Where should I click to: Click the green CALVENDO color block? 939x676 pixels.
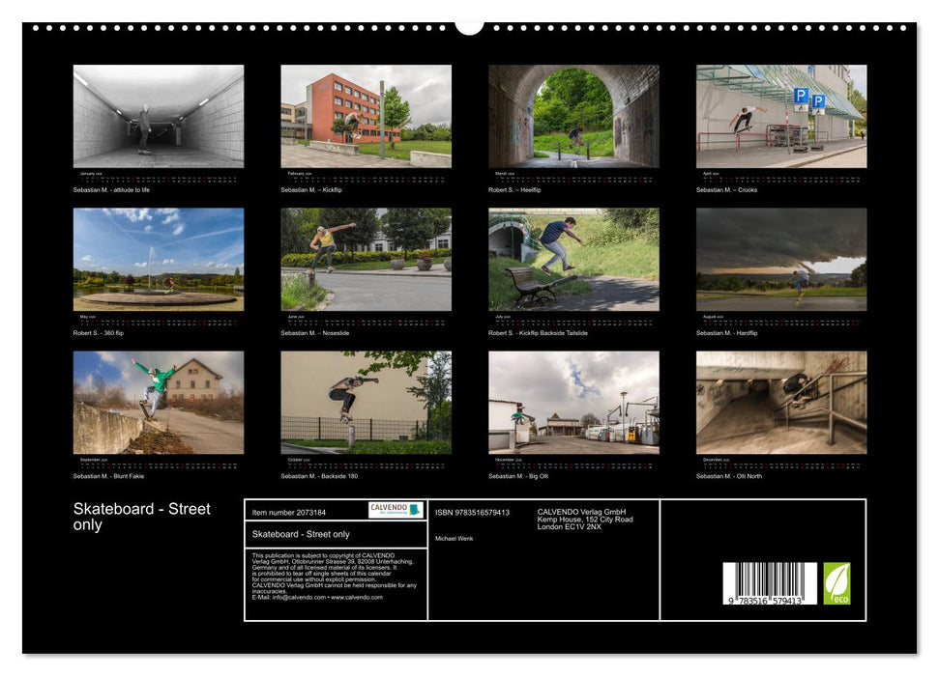(x=413, y=515)
